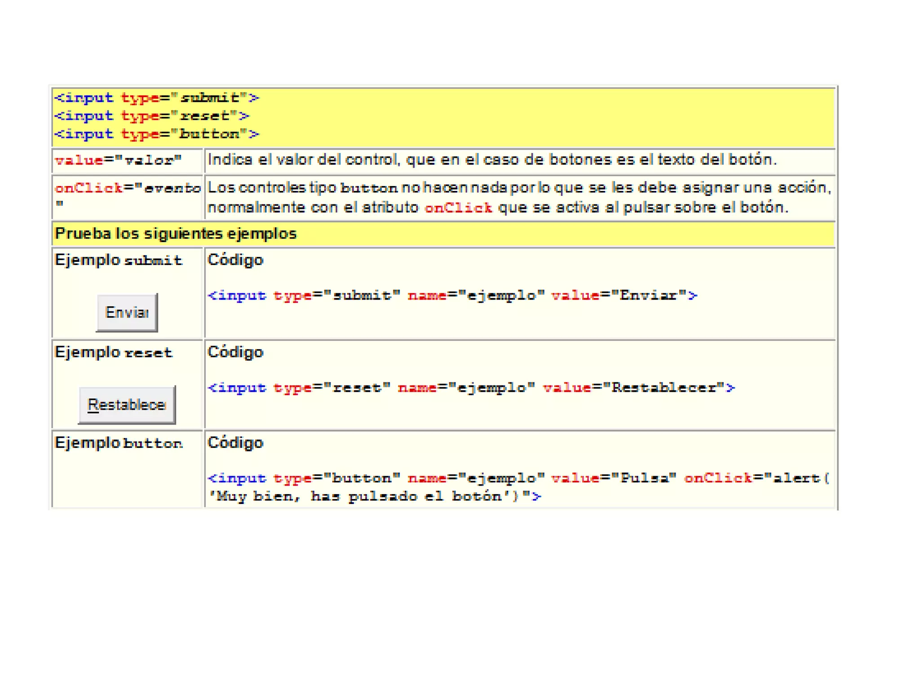The width and height of the screenshot is (920, 690).
Task: Click the red onClick word in description
Action: point(458,208)
